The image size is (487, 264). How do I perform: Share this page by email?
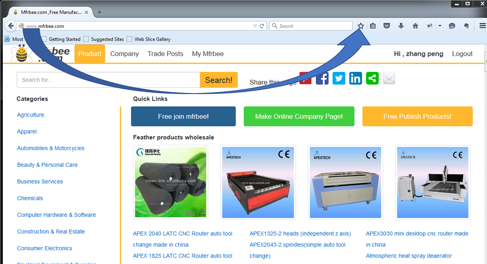(389, 78)
